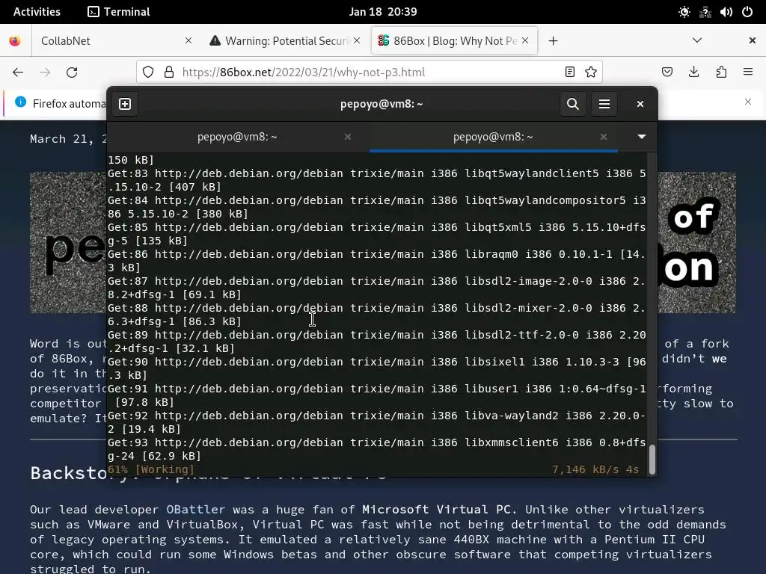The width and height of the screenshot is (766, 574).
Task: Click Get:83 libqt5waylandclient5 line
Action: (377, 180)
